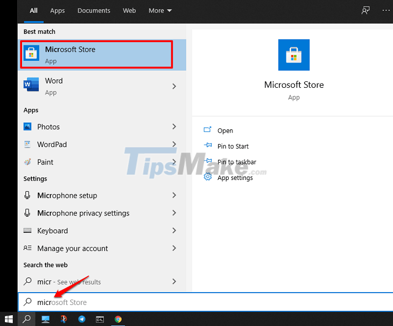The image size is (393, 326).
Task: Switch to the Web tab
Action: pyautogui.click(x=129, y=11)
